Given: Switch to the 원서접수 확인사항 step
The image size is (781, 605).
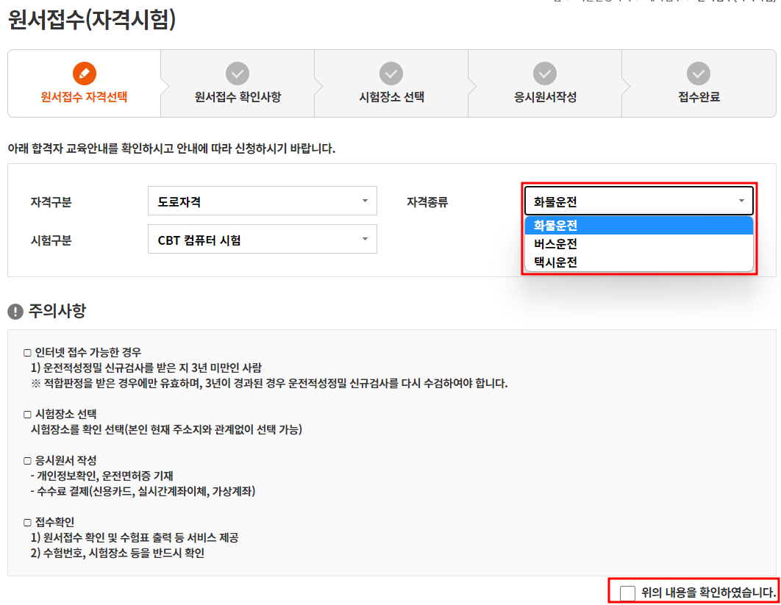Looking at the screenshot, I should [x=237, y=97].
